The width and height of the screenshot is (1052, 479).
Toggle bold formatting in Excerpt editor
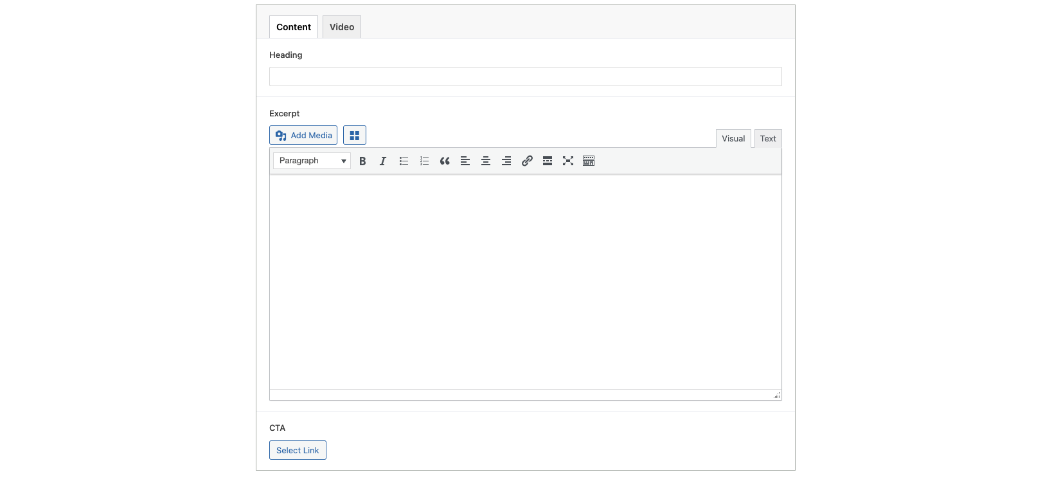pos(362,161)
